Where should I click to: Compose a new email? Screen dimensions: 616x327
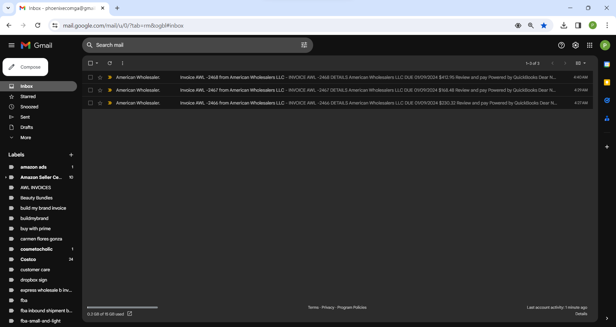pos(25,67)
